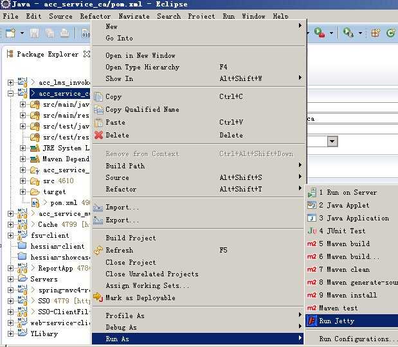Click the Save toolbar icon
The width and height of the screenshot is (398, 347).
[35, 33]
